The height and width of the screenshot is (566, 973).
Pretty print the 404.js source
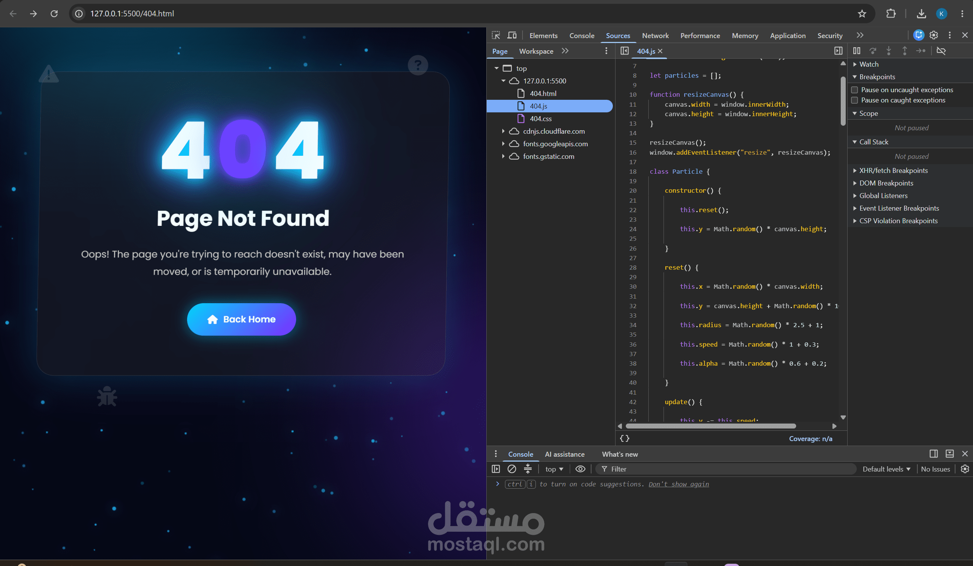tap(624, 438)
